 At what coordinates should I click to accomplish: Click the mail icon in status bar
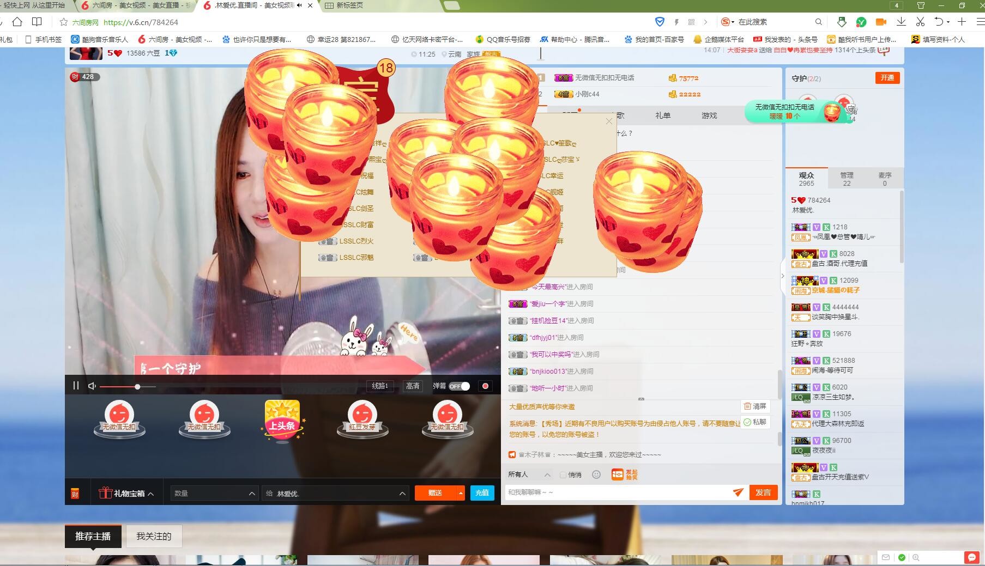[x=886, y=557]
